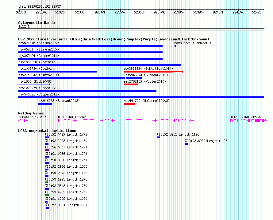The width and height of the screenshot is (273, 220).
Task: Click the nsv946074 (Sudmant2013) gain bar
Action: pos(134,78)
